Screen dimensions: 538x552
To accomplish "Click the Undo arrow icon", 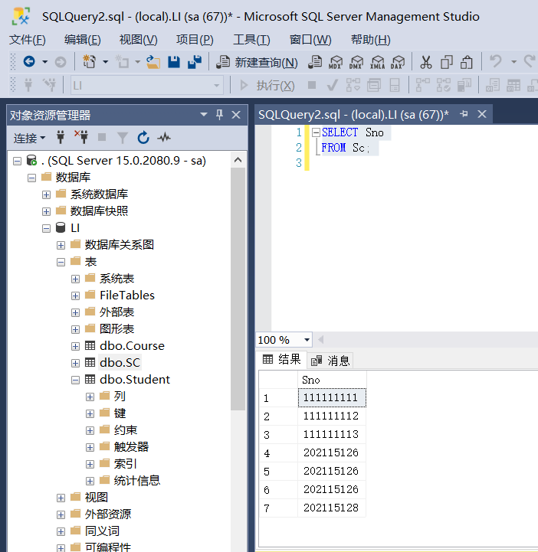I will 496,61.
